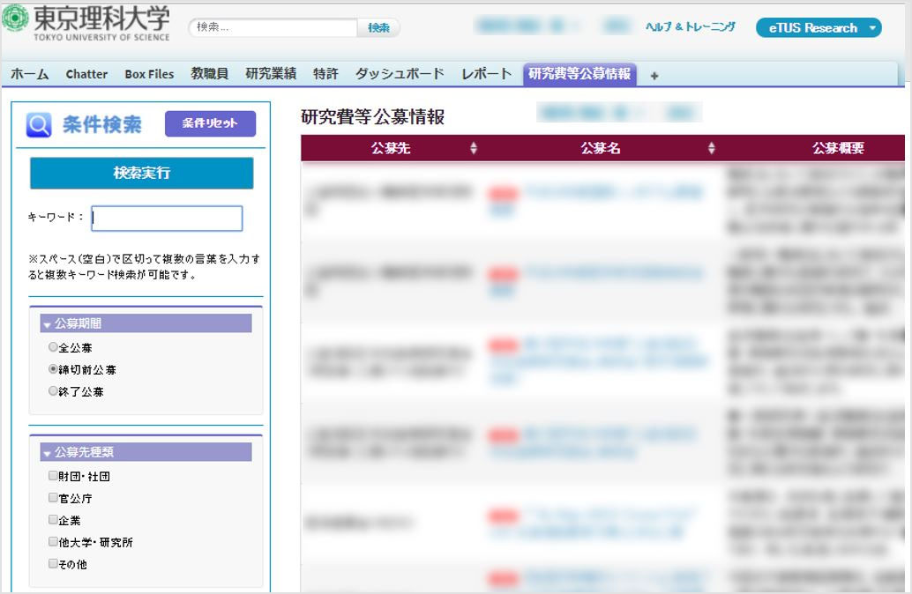
Task: Tick the 企業 checkbox
Action: (x=53, y=520)
